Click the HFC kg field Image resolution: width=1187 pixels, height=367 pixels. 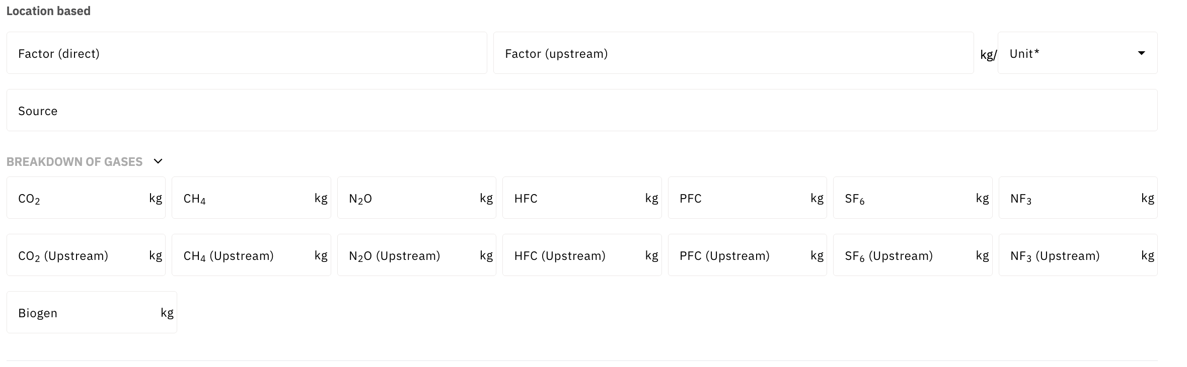point(576,198)
